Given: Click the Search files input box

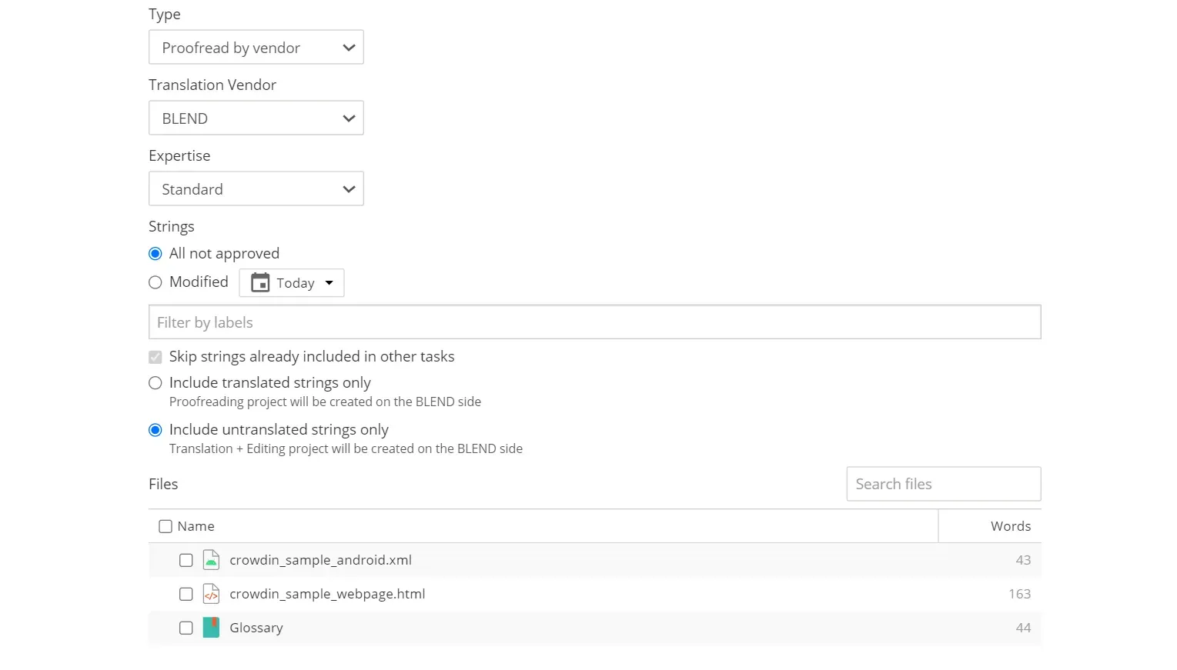Looking at the screenshot, I should [x=942, y=484].
